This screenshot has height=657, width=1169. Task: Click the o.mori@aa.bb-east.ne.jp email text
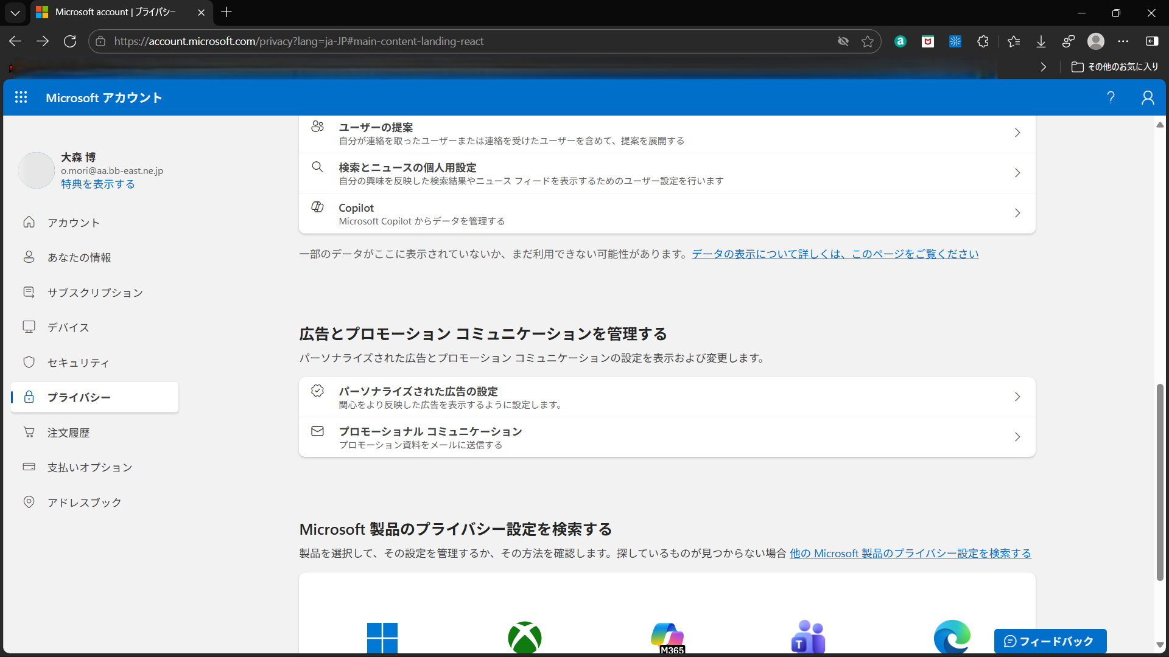(112, 171)
